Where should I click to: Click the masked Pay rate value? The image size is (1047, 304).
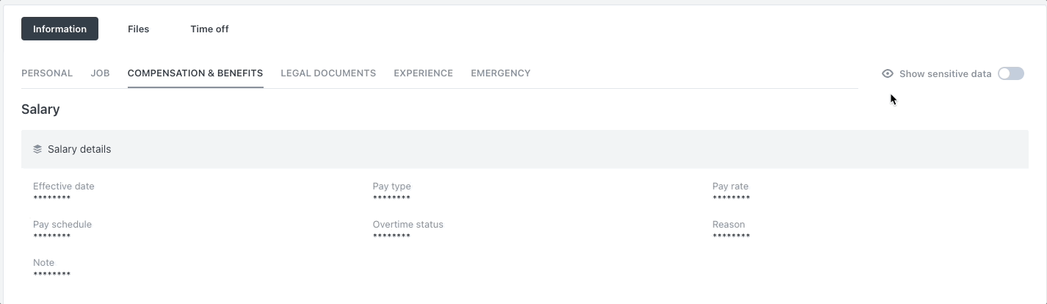tap(731, 198)
